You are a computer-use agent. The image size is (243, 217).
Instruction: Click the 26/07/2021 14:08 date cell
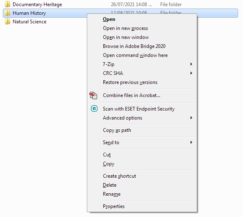point(131,5)
